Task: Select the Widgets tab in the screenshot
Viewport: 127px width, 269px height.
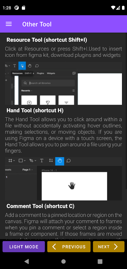Action: click(51, 73)
